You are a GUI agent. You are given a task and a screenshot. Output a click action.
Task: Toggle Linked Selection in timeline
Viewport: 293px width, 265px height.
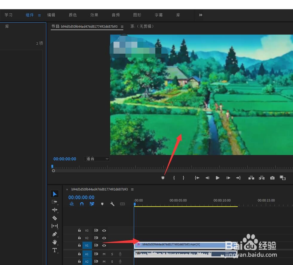(92, 204)
